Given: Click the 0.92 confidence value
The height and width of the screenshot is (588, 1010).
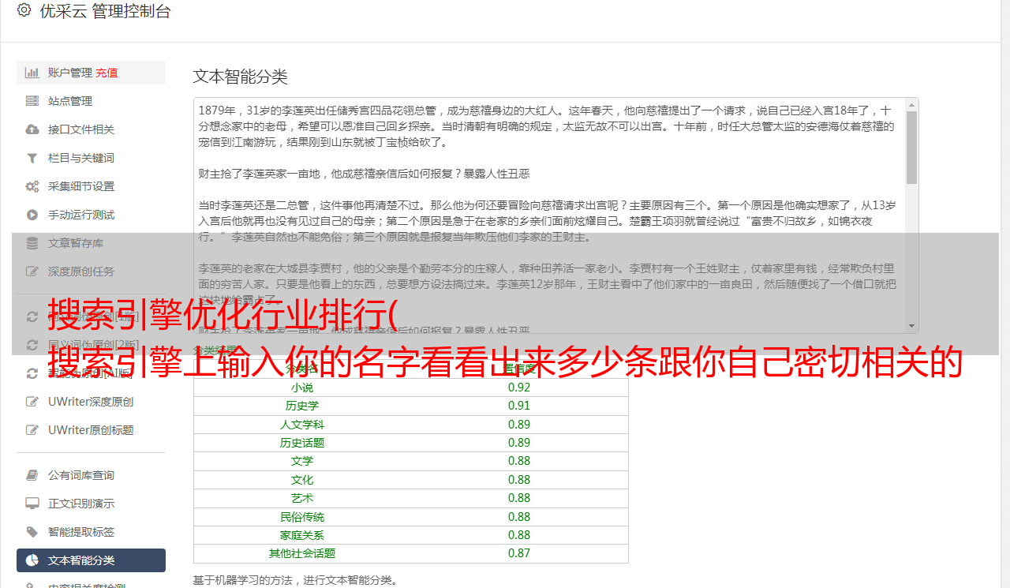Looking at the screenshot, I should coord(519,388).
